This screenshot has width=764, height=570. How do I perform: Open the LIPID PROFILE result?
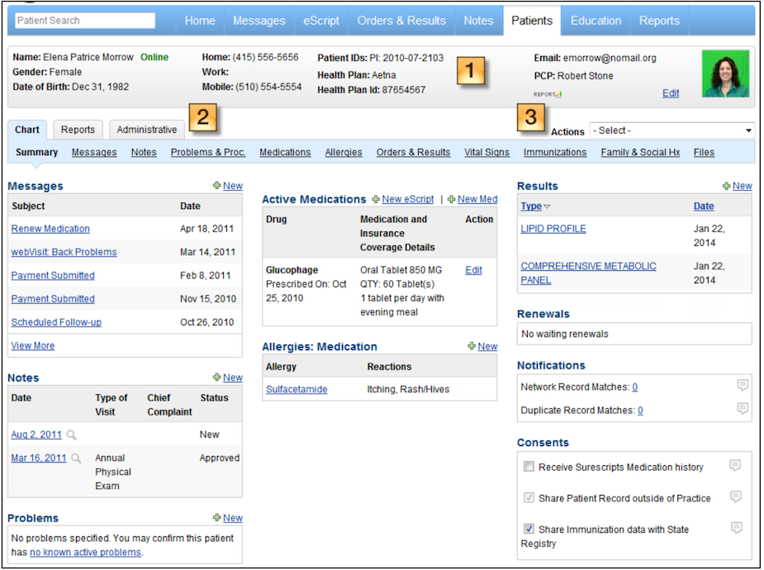553,229
